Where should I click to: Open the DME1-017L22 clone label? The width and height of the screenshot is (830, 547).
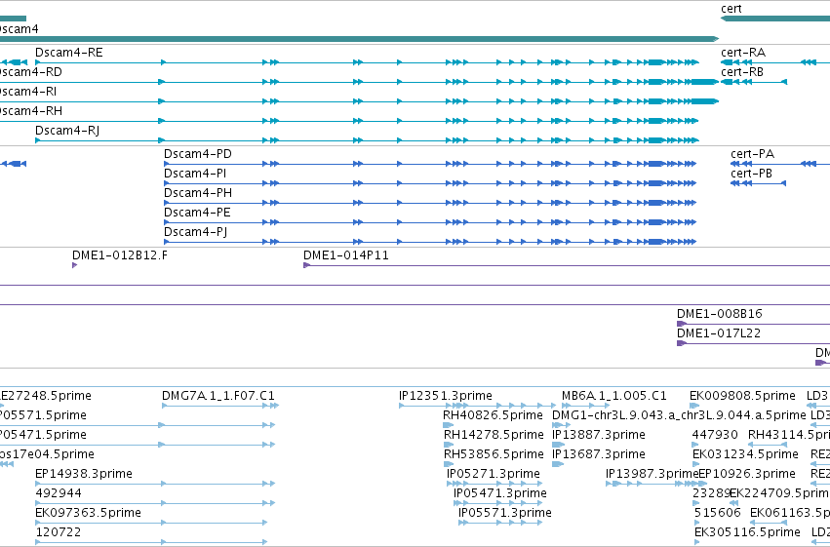(719, 333)
